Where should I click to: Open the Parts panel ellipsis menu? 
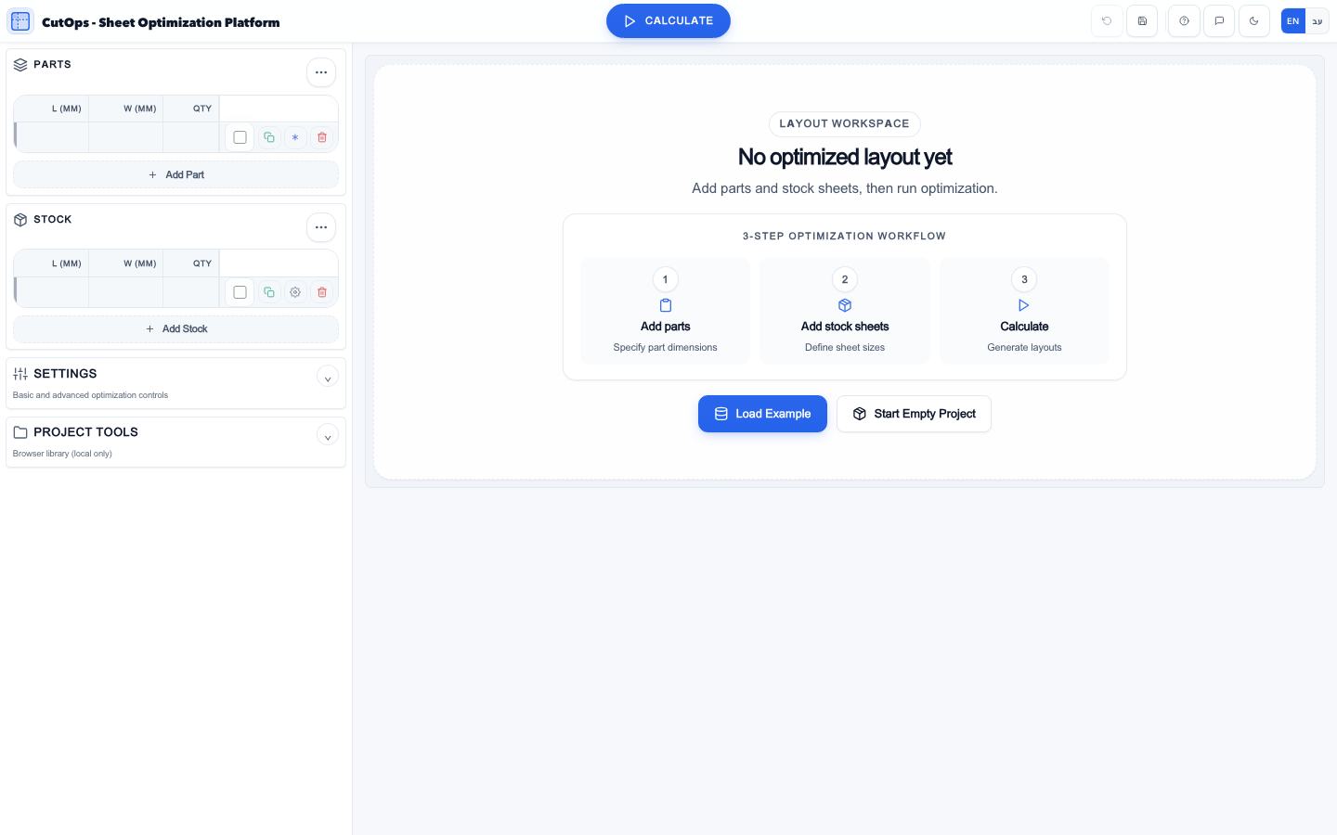coord(321,71)
